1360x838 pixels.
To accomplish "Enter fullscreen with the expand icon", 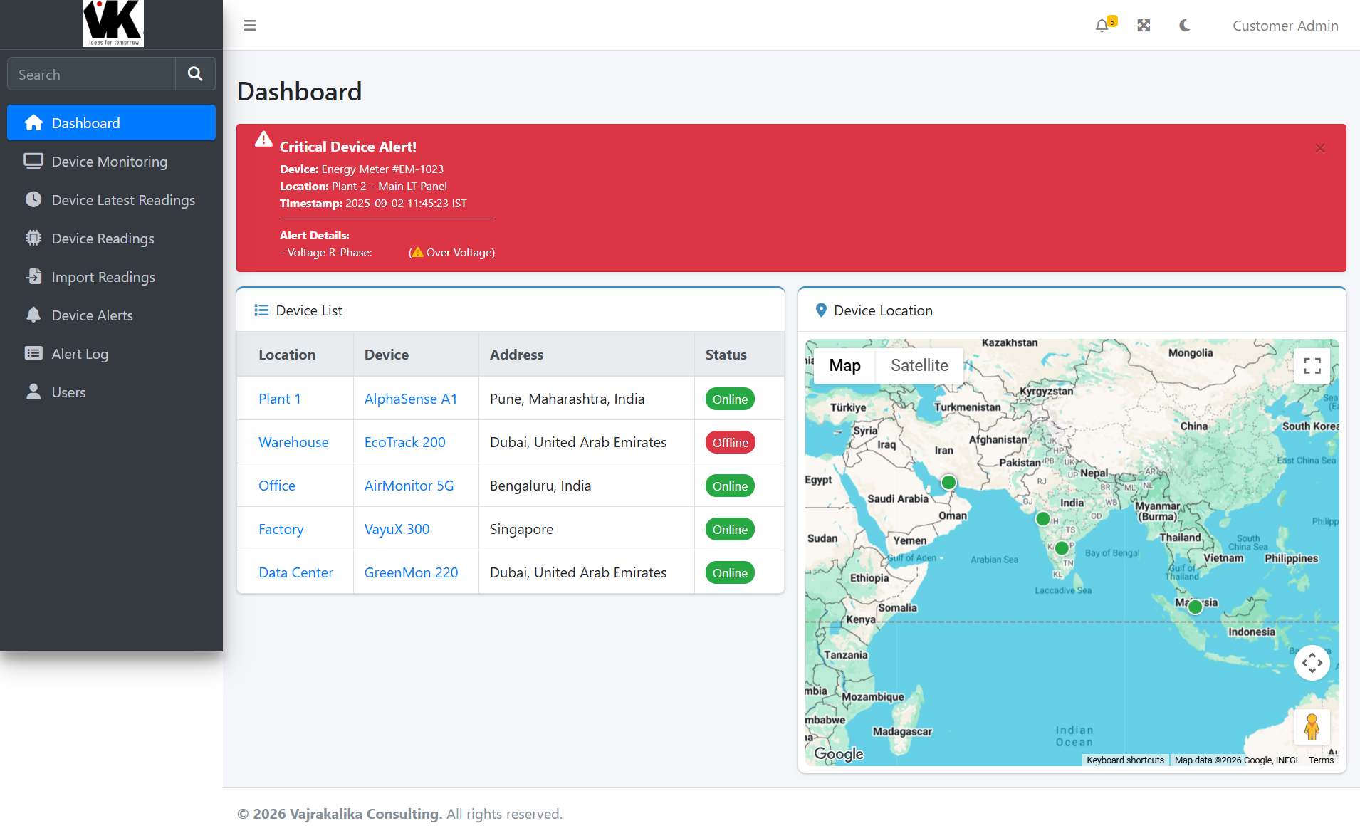I will point(1144,26).
